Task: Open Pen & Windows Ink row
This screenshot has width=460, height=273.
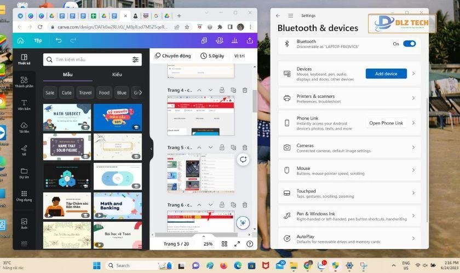Action: [x=349, y=216]
